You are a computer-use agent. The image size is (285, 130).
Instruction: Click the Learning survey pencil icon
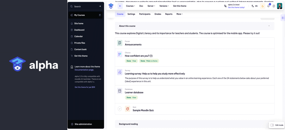[x=120, y=72]
